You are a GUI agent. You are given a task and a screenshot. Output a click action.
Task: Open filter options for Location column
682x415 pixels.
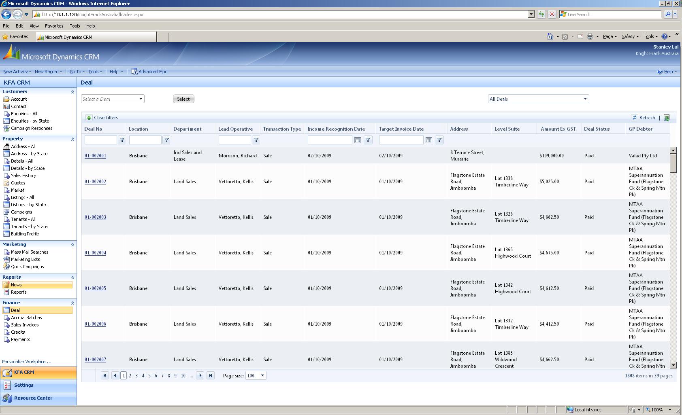[x=166, y=140]
